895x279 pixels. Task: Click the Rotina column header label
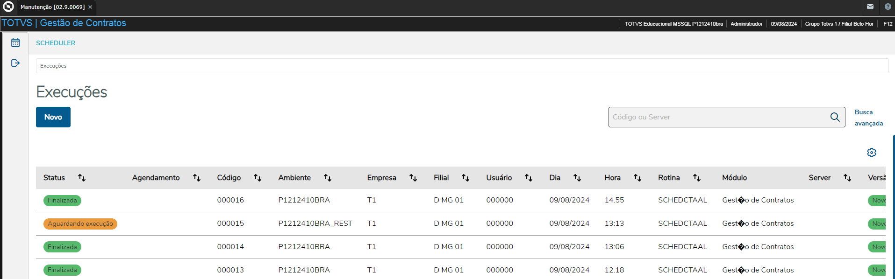(669, 178)
